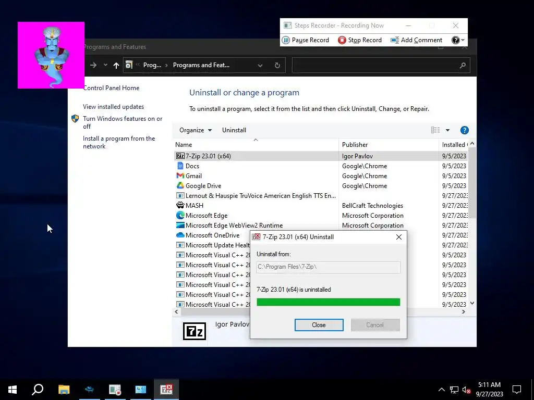The image size is (534, 400).
Task: Open Control Panel Home link
Action: click(112, 87)
